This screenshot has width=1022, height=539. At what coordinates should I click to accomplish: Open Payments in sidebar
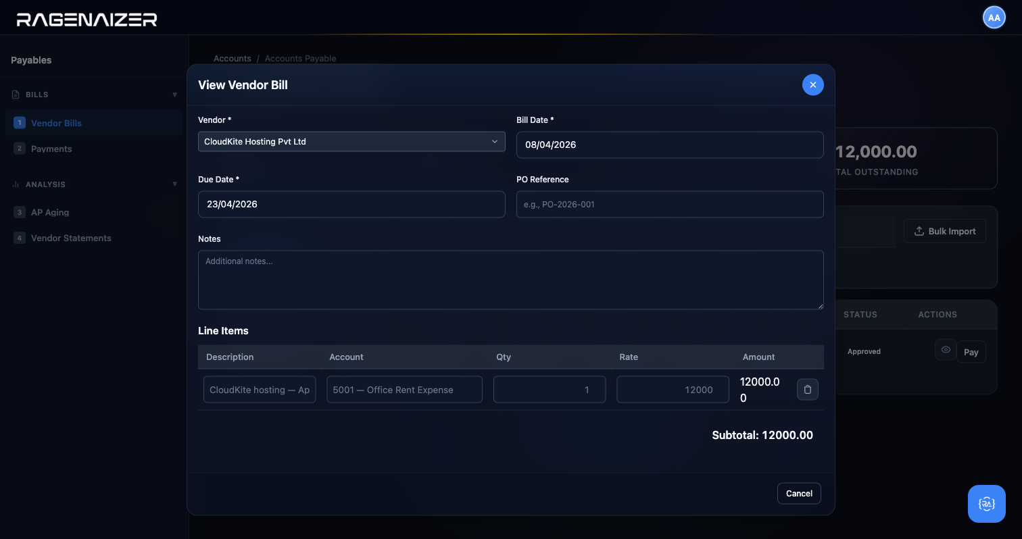click(x=94, y=149)
